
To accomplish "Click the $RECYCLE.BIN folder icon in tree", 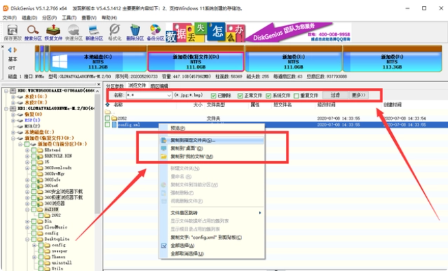I will 40,156.
